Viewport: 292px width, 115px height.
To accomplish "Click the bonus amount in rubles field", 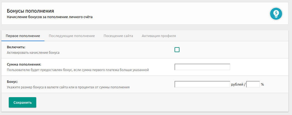I will coord(202,84).
